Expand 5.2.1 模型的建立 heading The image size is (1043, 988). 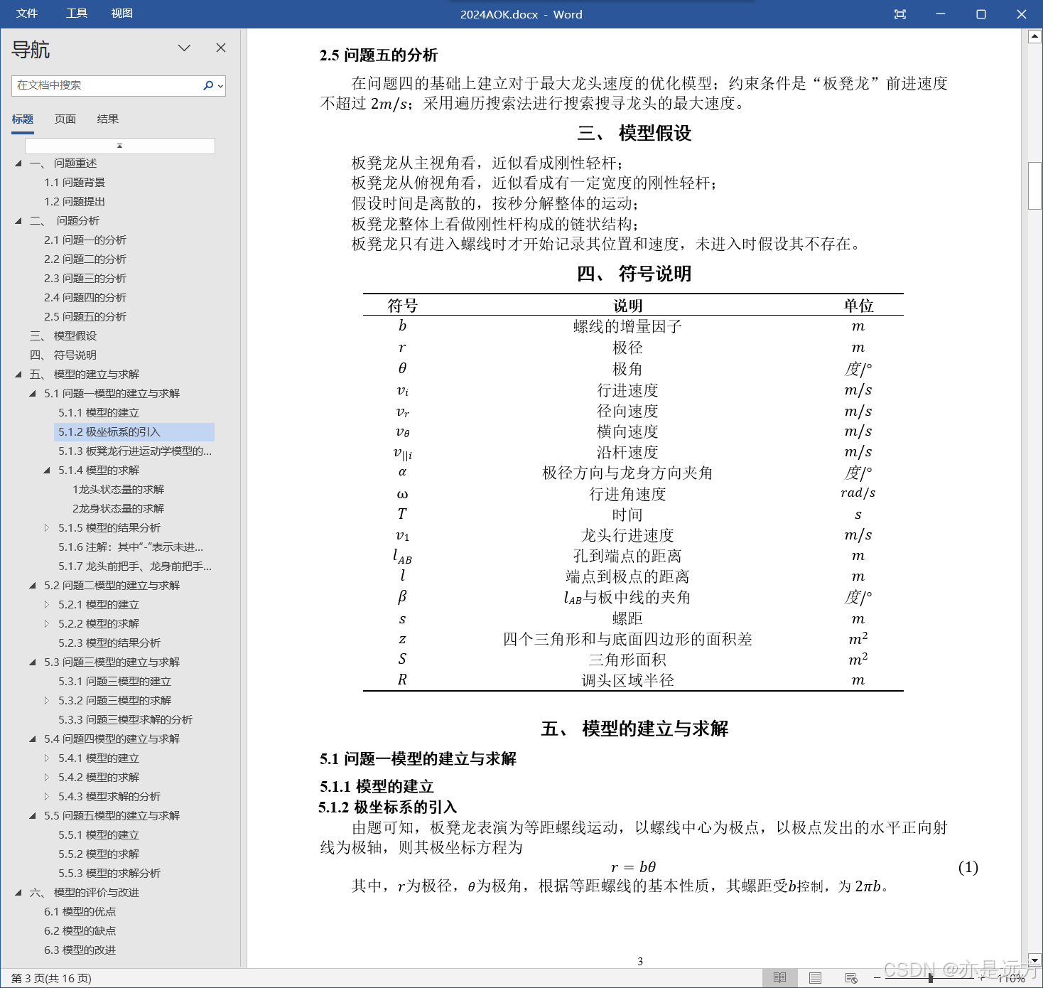click(x=47, y=605)
